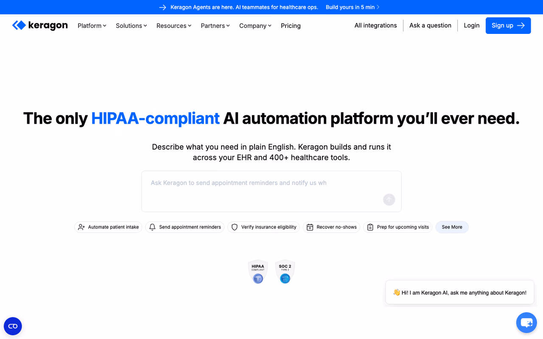Click the Keragon logo
543x339 pixels.
(x=40, y=25)
